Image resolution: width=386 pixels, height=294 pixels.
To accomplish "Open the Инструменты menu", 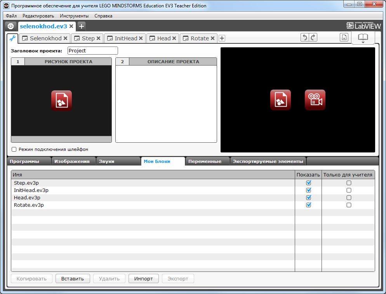I will point(74,16).
